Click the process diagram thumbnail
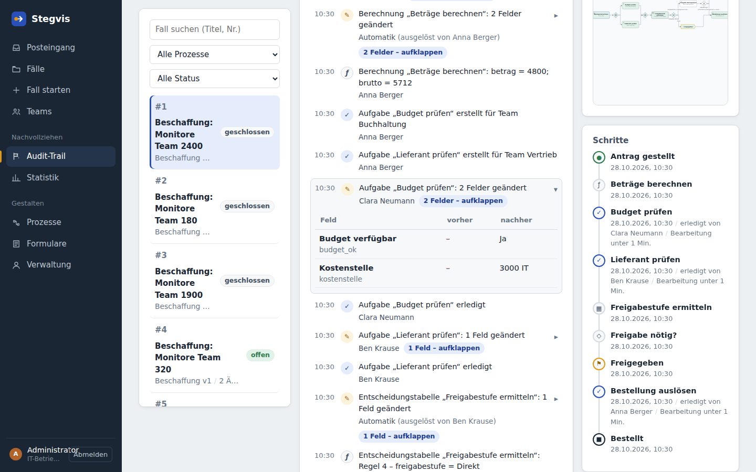This screenshot has width=756, height=472. [660, 52]
